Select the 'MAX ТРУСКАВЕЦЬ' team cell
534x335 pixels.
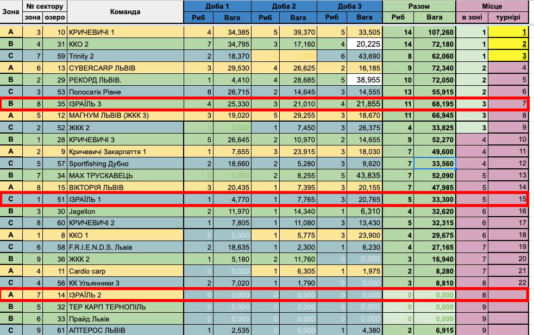coord(125,175)
